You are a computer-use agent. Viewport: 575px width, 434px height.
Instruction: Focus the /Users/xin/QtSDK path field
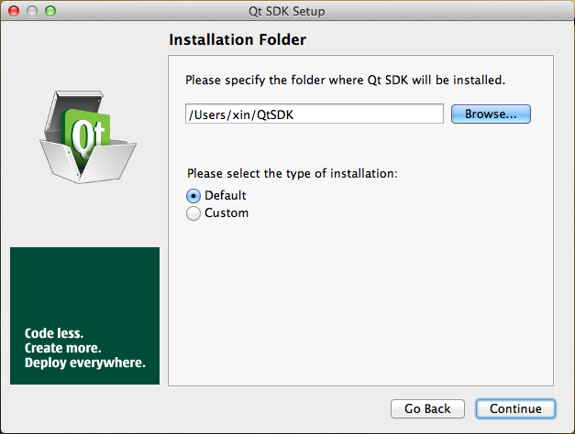314,114
